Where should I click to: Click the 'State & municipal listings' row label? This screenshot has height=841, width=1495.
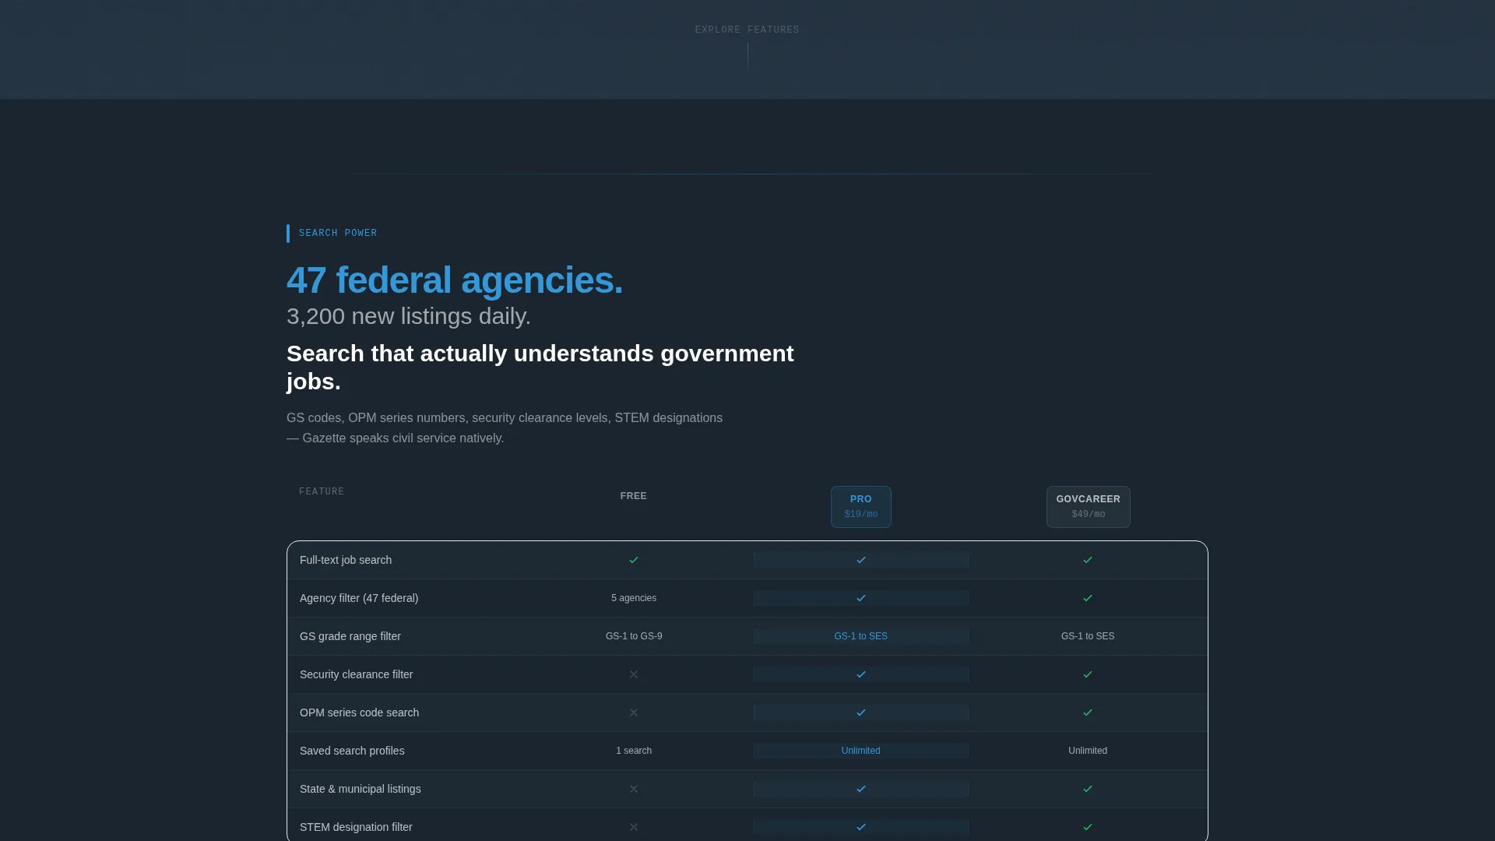click(361, 789)
